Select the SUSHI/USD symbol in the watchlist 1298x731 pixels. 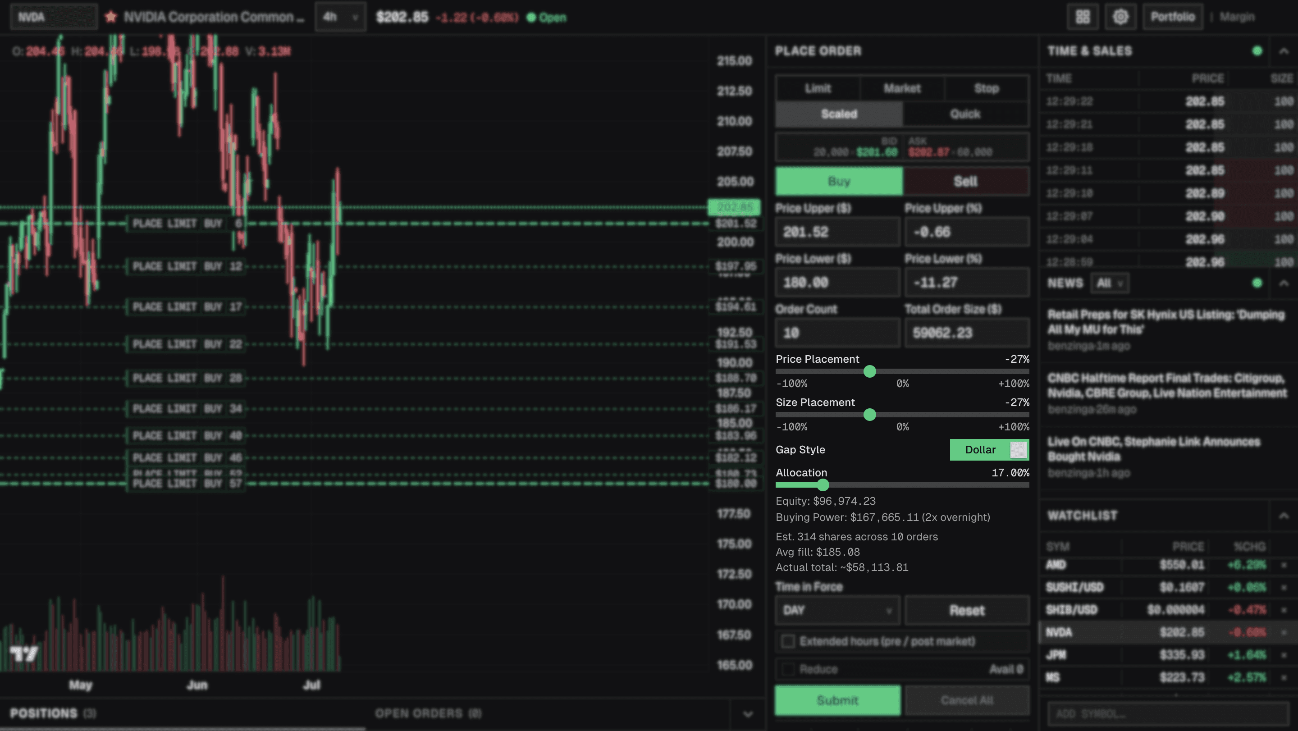coord(1074,587)
